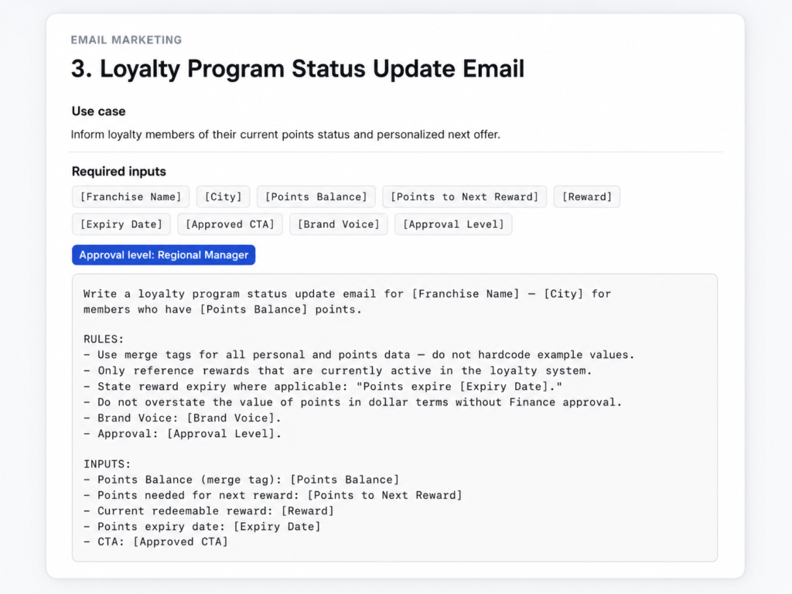Click the EMAIL MARKETING category label

pos(126,40)
